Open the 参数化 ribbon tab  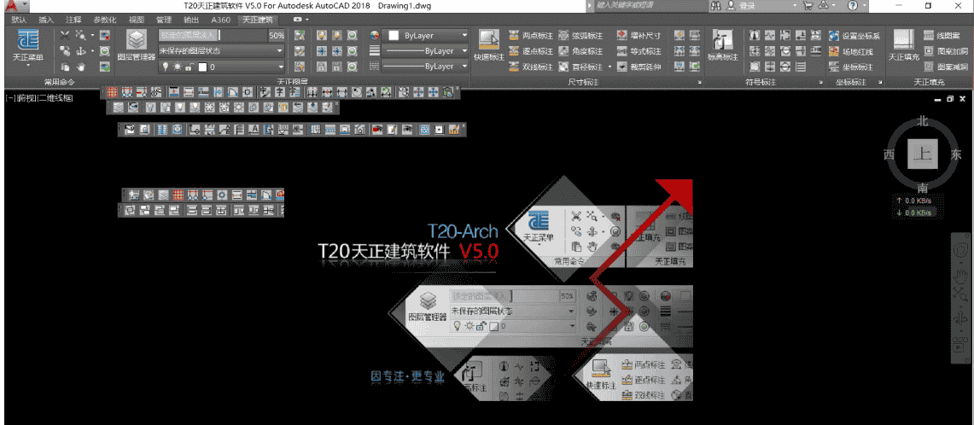click(x=105, y=18)
